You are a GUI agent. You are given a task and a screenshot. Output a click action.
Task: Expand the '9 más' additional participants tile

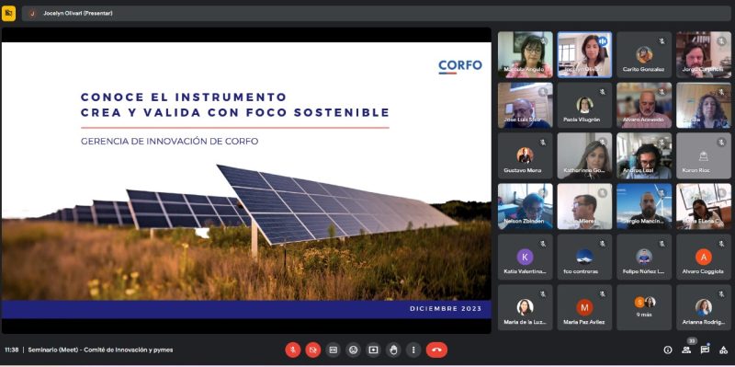(x=644, y=308)
